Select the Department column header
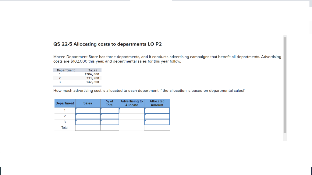The image size is (312, 175). (x=65, y=103)
